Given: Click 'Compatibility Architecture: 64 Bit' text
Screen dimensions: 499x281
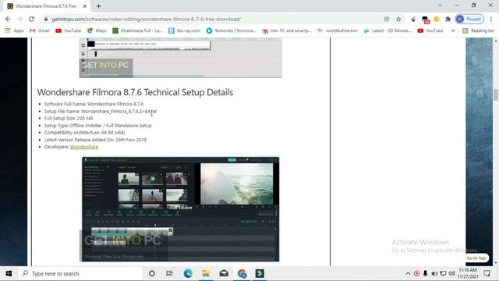Looking at the screenshot, I should pyautogui.click(x=84, y=133).
